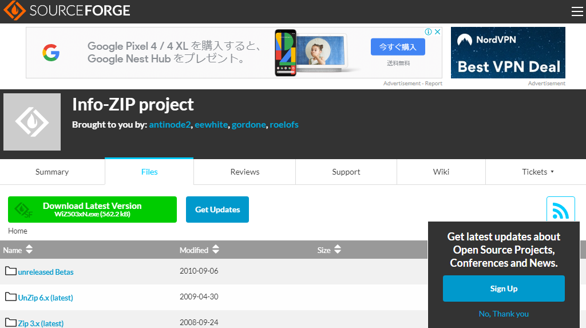Viewport: 586px width, 328px height.
Task: Open the RSS feed icon
Action: (x=560, y=210)
